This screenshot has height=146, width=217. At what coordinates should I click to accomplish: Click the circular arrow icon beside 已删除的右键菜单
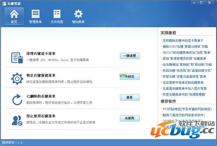[17, 99]
